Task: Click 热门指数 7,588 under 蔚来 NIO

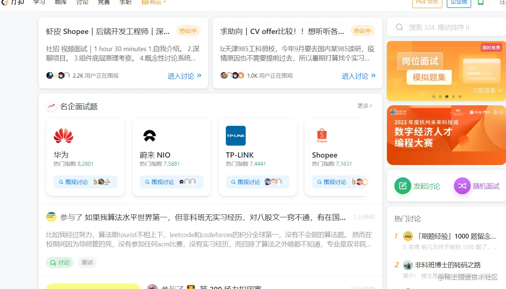Action: coord(160,164)
